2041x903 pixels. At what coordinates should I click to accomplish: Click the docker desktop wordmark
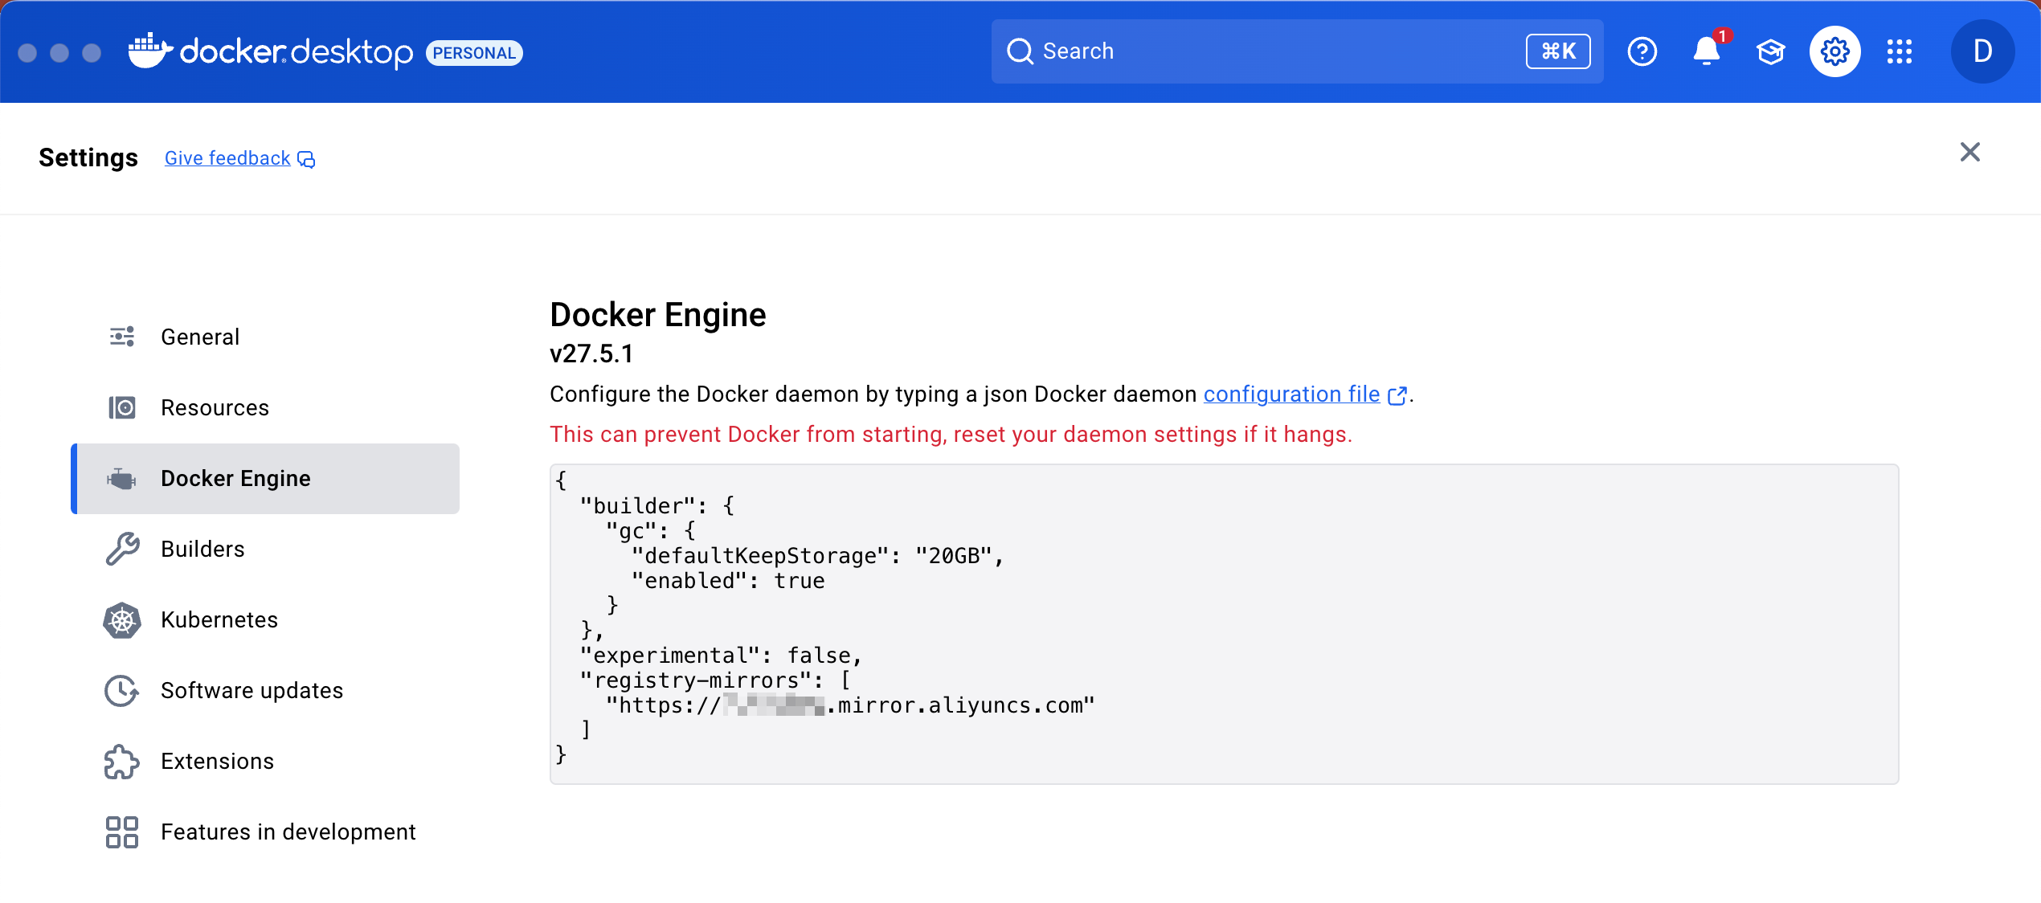tap(296, 52)
